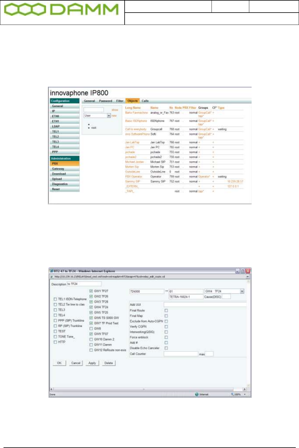Open the Reset menu item
This screenshot has height=448, width=299.
point(65,189)
